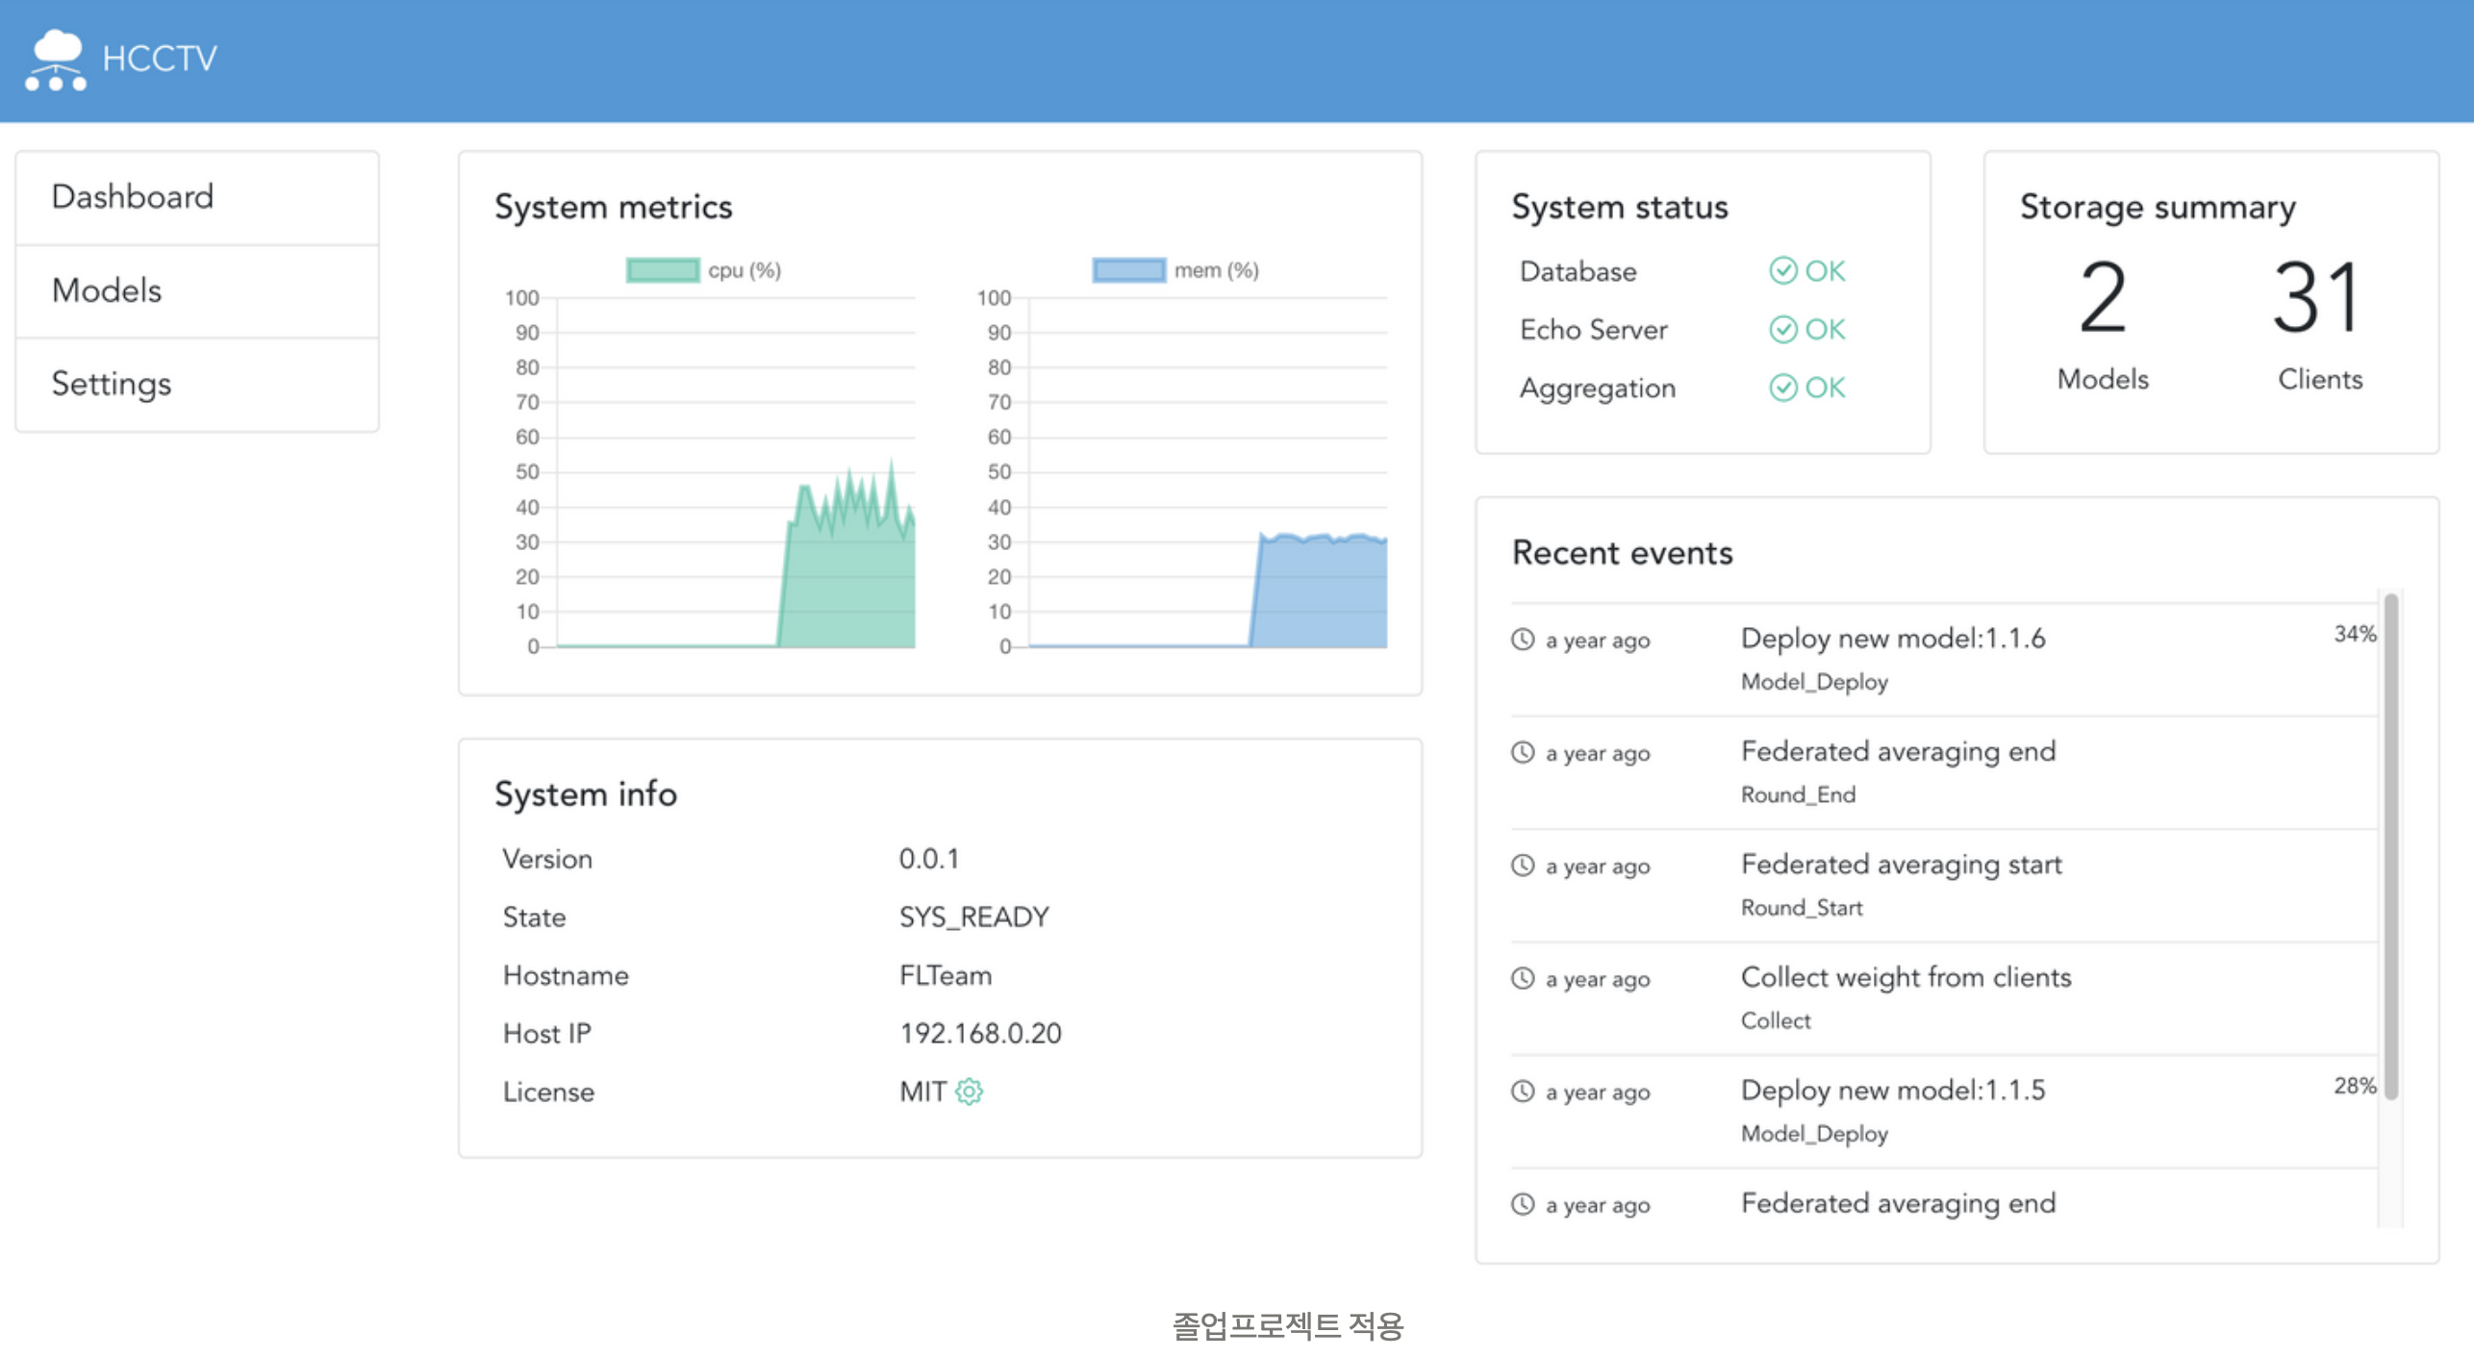Go to Settings in the sidebar
This screenshot has width=2474, height=1358.
click(x=112, y=384)
